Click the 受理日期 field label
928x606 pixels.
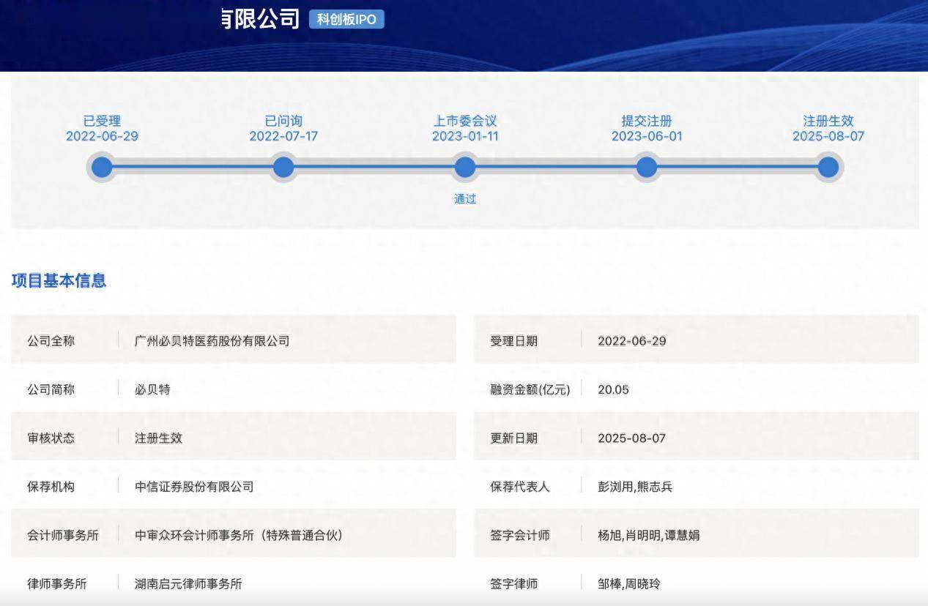[513, 340]
